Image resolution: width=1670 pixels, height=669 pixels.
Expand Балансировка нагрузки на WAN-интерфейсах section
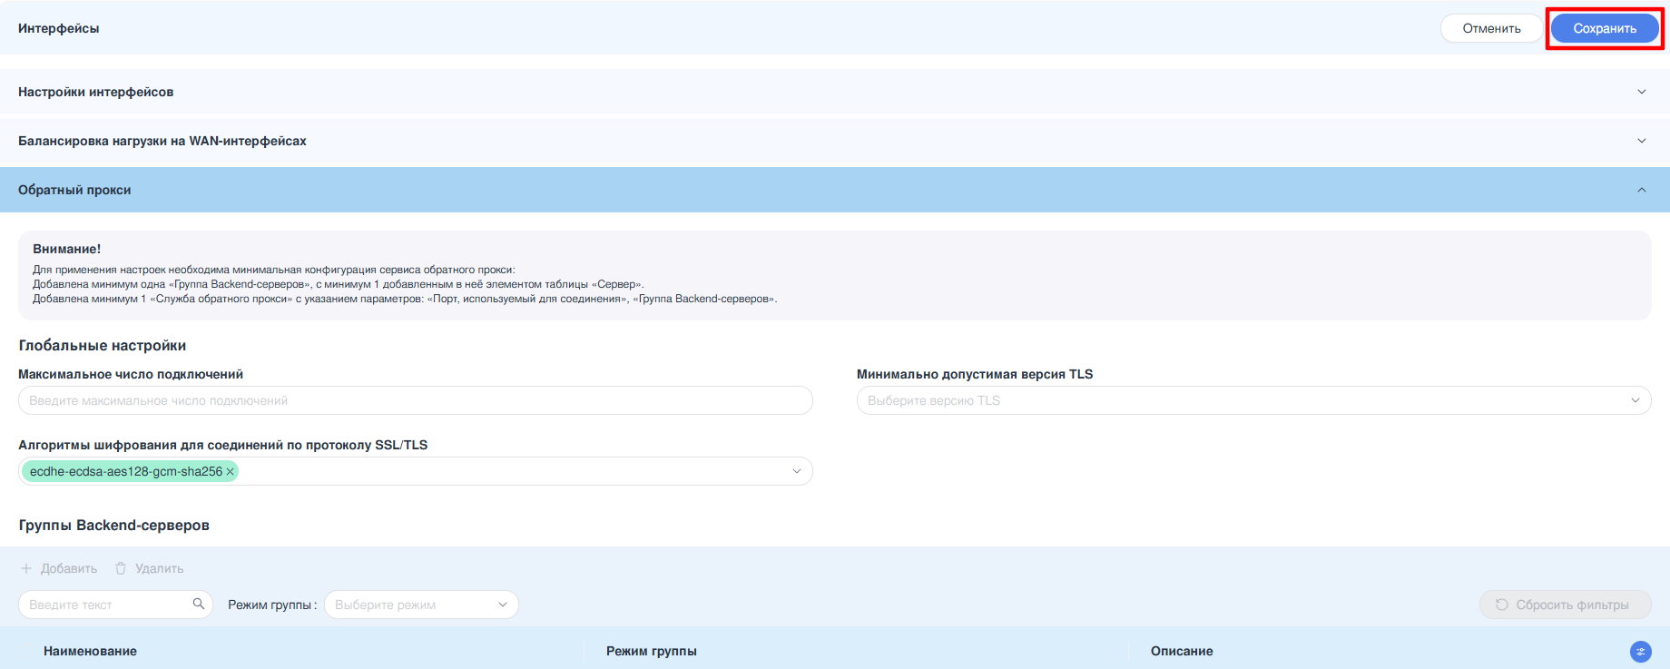click(1641, 141)
